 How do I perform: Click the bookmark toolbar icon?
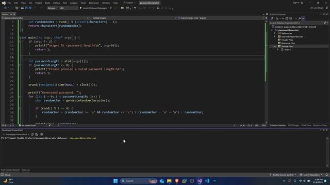158,8
